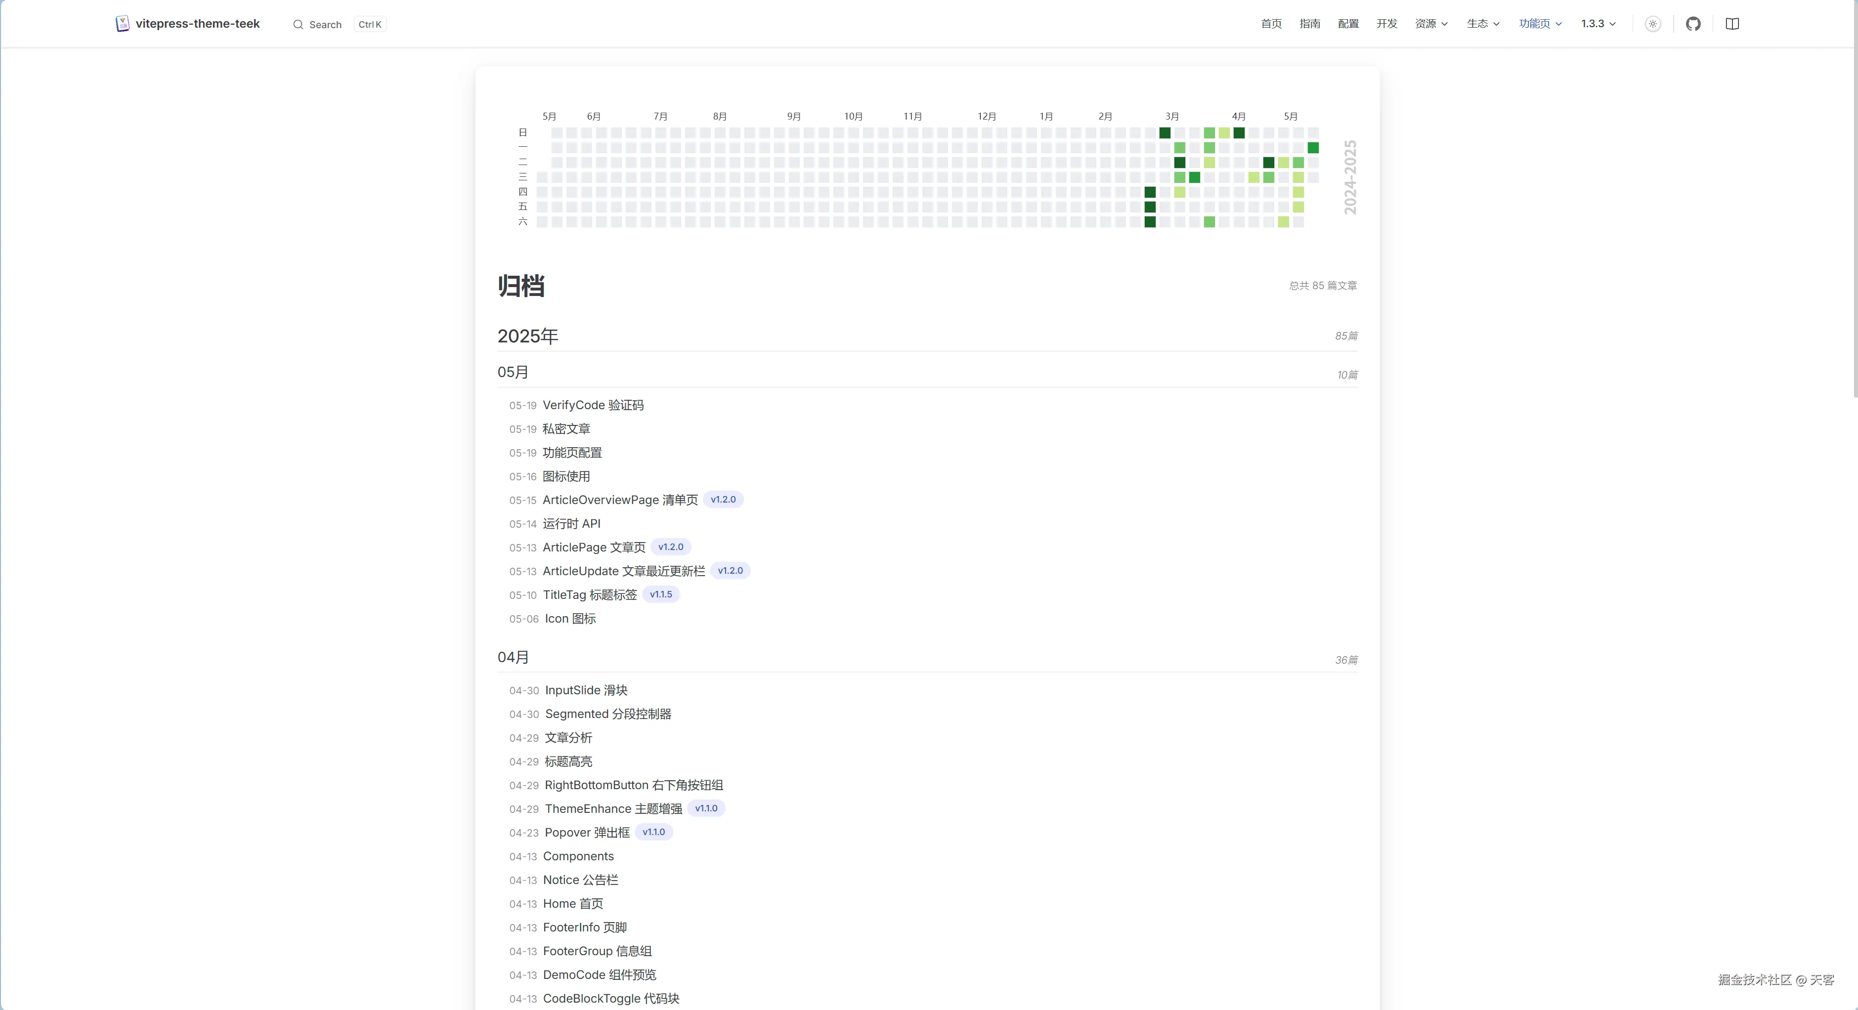
Task: Click the vitepress-theme-teek logo icon
Action: 123,24
